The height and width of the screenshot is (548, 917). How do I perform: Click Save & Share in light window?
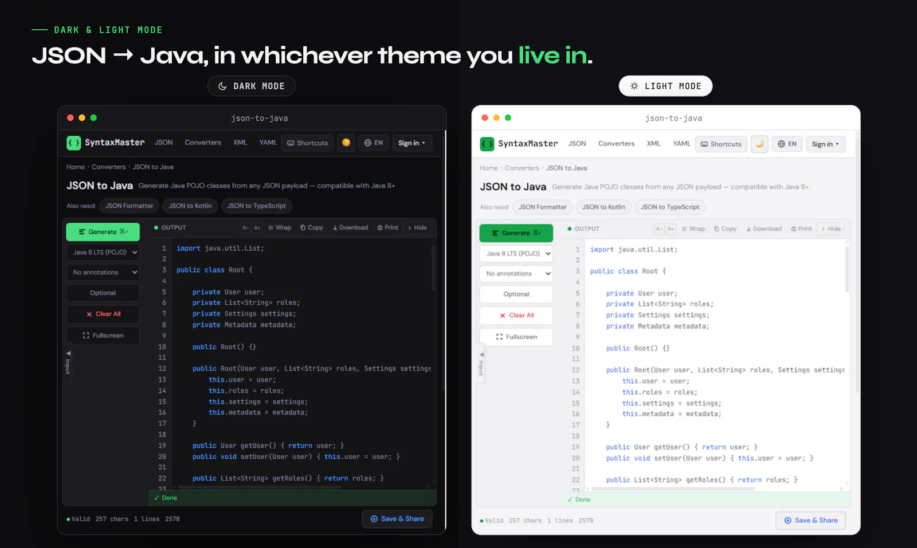tap(811, 521)
